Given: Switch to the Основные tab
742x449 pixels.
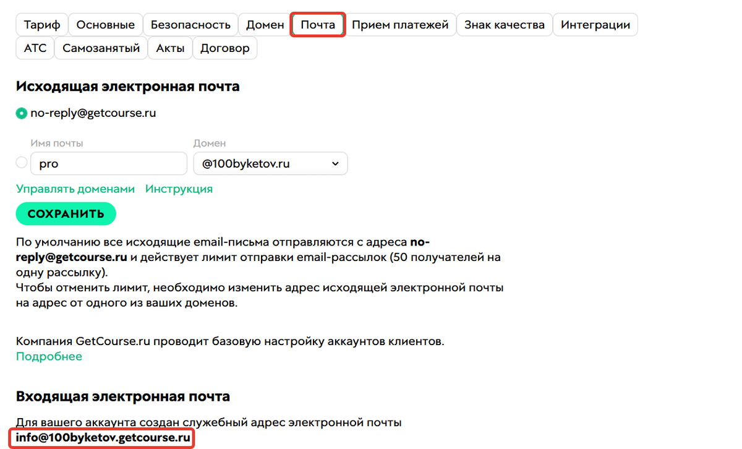Looking at the screenshot, I should point(106,25).
